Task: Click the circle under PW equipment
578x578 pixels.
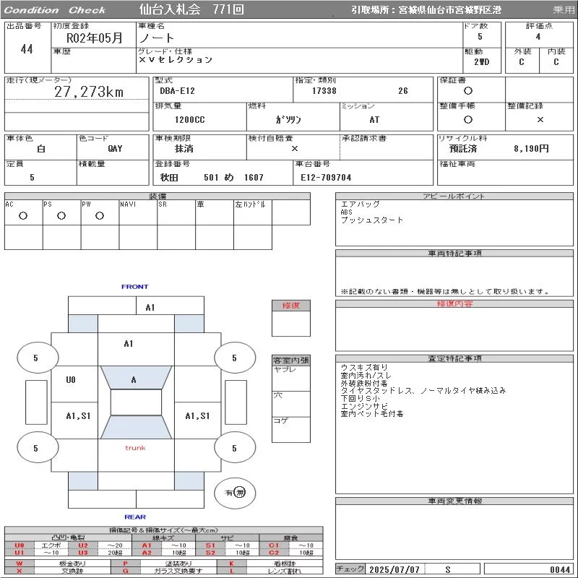Action: coord(100,216)
